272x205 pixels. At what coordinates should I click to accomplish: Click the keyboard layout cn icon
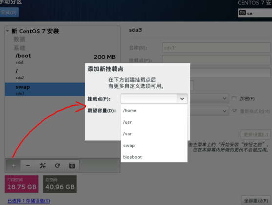pos(242,13)
